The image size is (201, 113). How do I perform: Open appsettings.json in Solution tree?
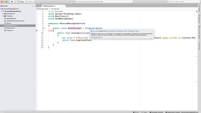click(x=11, y=19)
